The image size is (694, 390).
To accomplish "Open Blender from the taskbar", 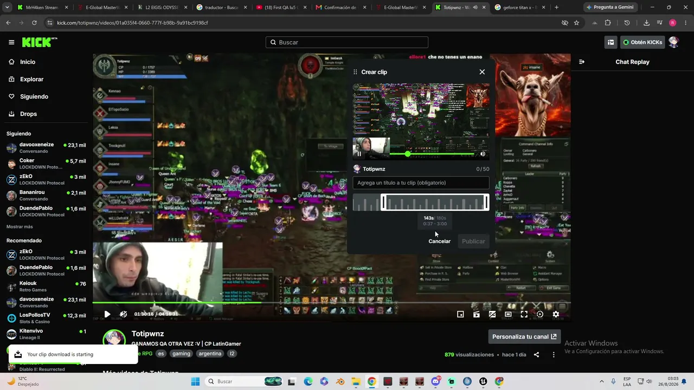I will (340, 381).
